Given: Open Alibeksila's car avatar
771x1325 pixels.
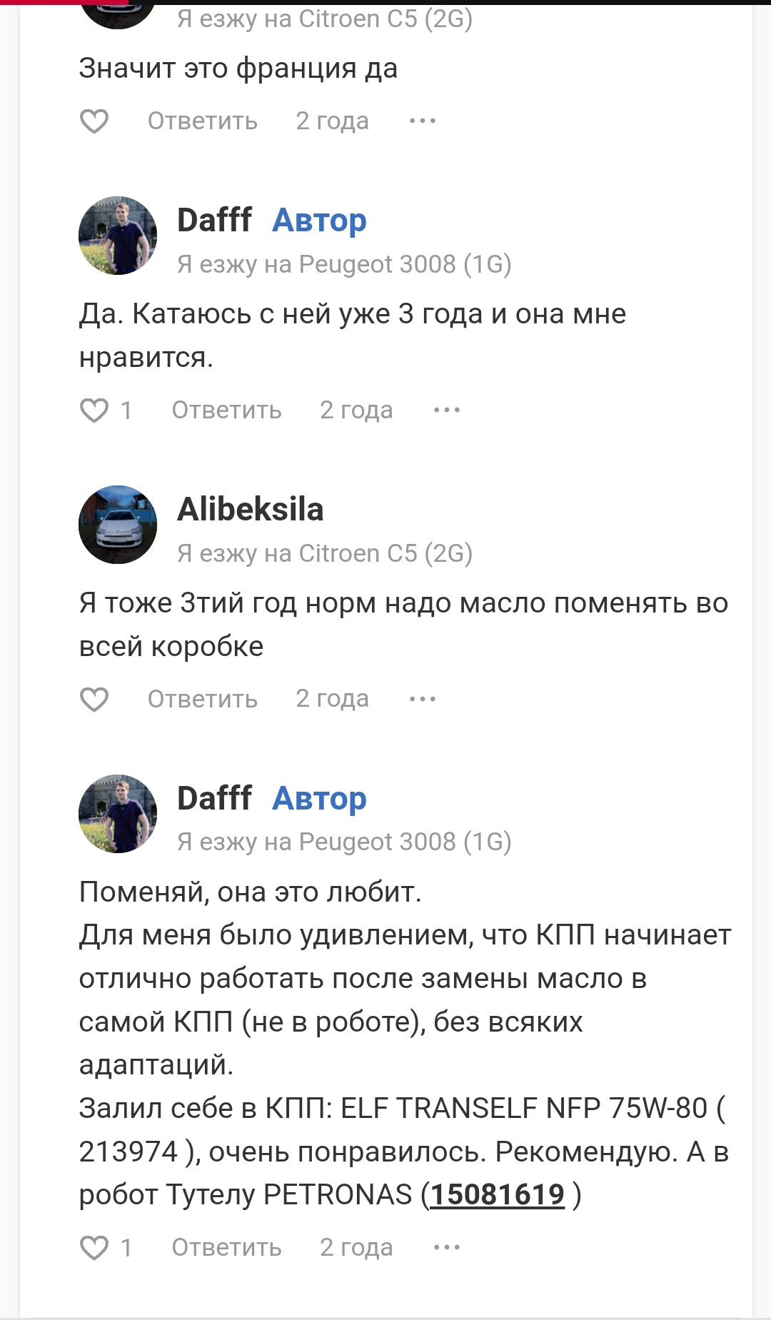Looking at the screenshot, I should click(118, 525).
